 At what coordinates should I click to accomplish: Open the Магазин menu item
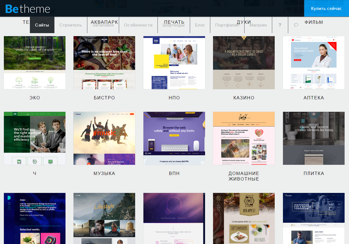258,25
